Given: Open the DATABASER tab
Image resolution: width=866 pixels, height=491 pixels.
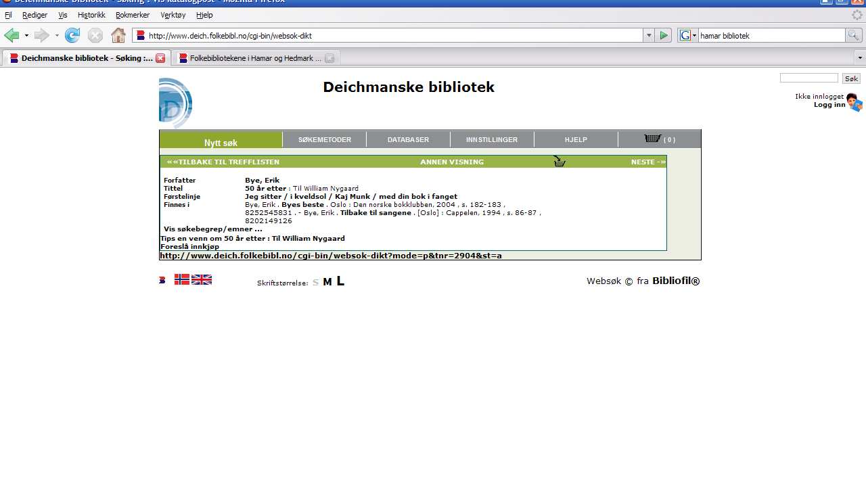Looking at the screenshot, I should [408, 139].
